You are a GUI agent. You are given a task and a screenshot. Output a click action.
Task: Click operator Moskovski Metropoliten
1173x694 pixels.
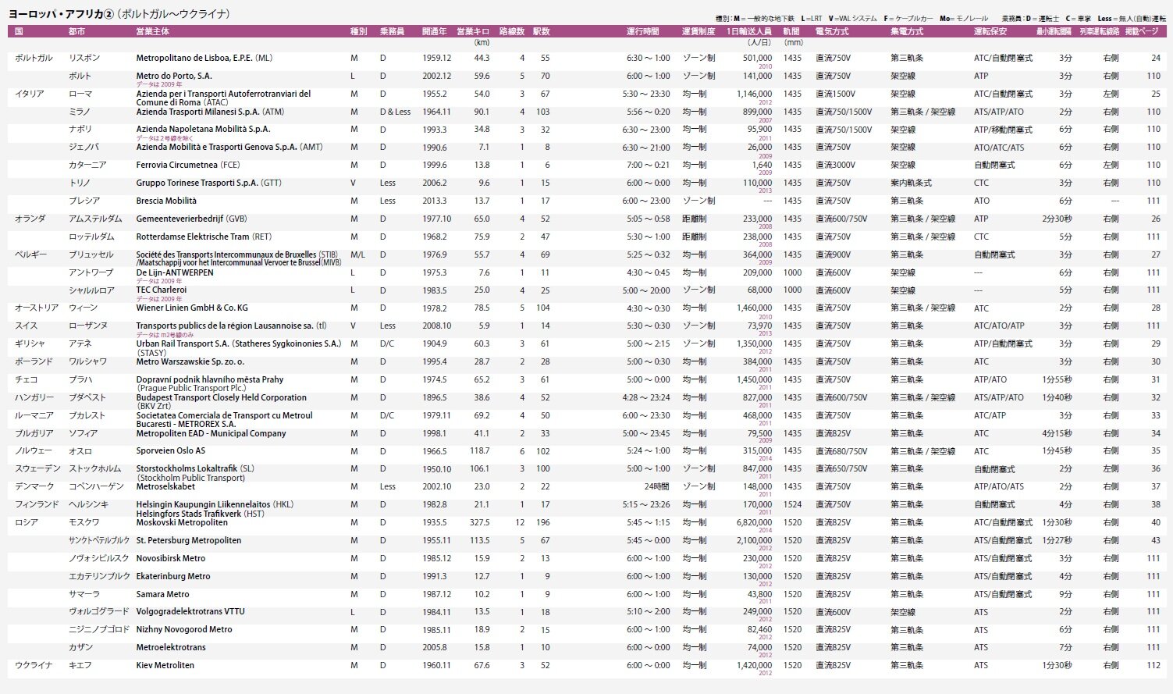tap(183, 522)
